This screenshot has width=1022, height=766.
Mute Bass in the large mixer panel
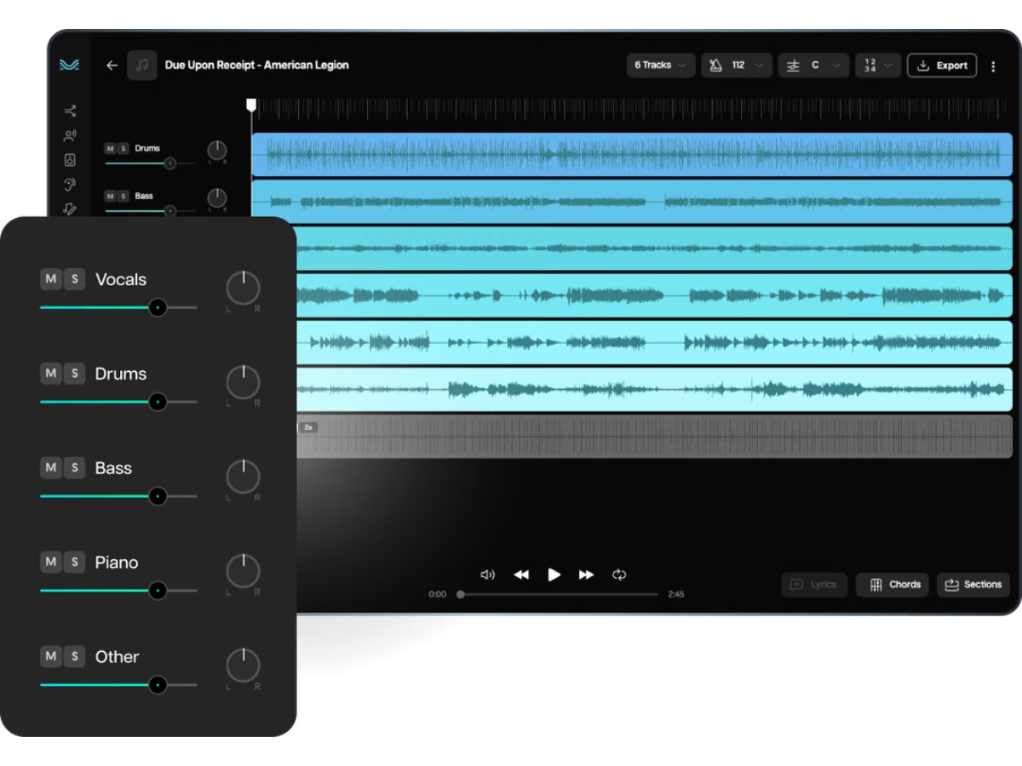click(51, 467)
